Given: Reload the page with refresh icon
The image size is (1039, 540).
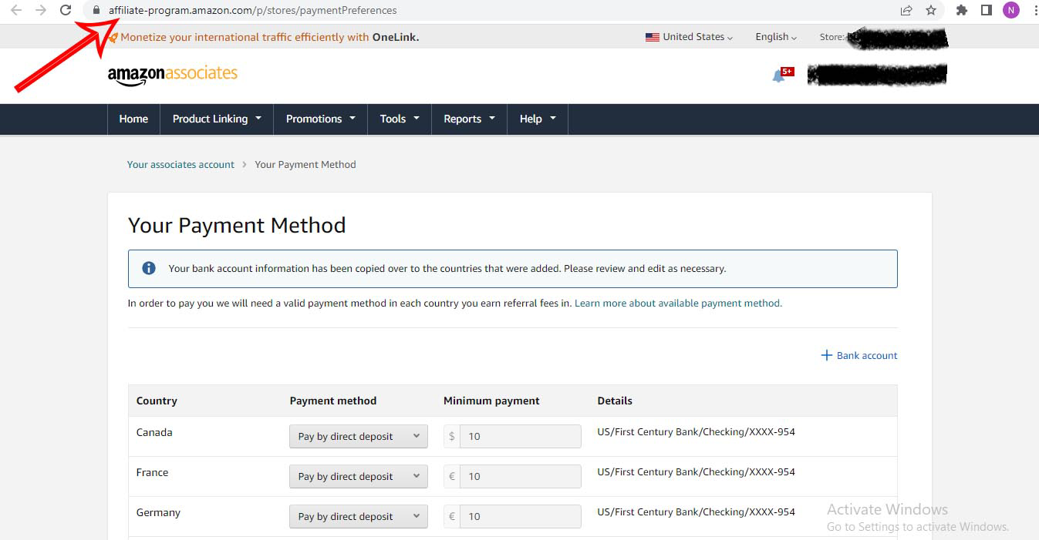Looking at the screenshot, I should pos(66,11).
